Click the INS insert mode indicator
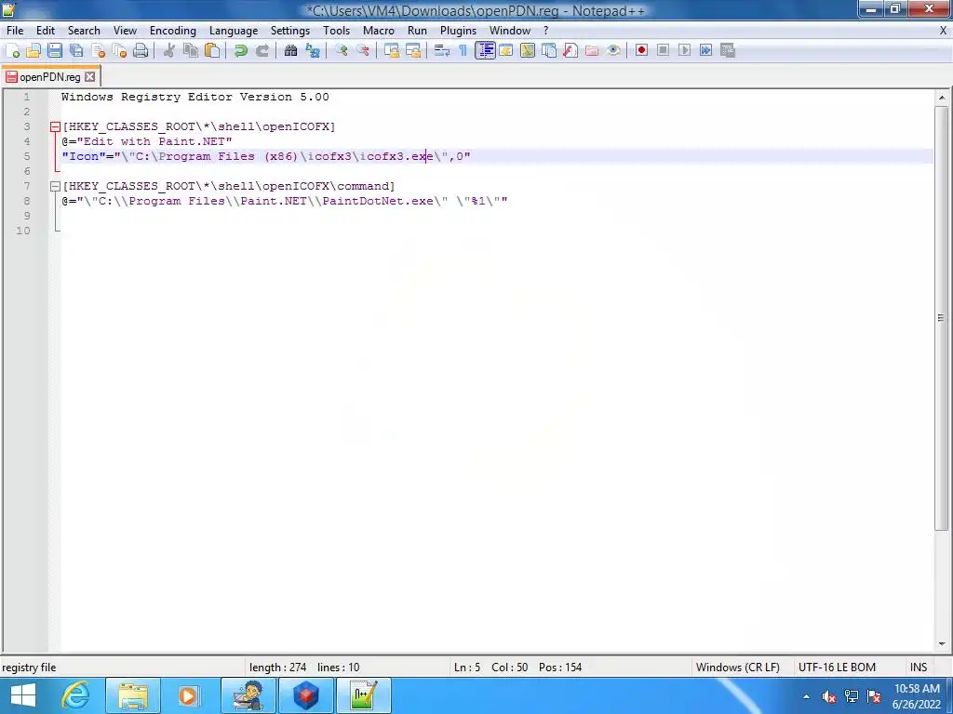Viewport: 953px width, 714px height. coord(919,668)
